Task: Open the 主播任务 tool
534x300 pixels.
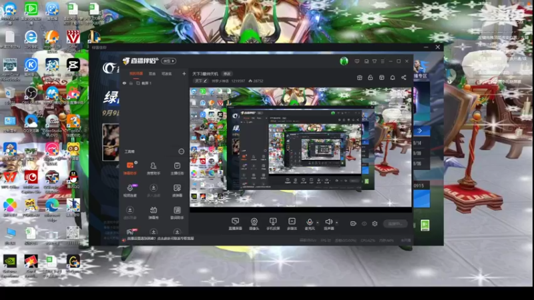Action: pyautogui.click(x=177, y=169)
